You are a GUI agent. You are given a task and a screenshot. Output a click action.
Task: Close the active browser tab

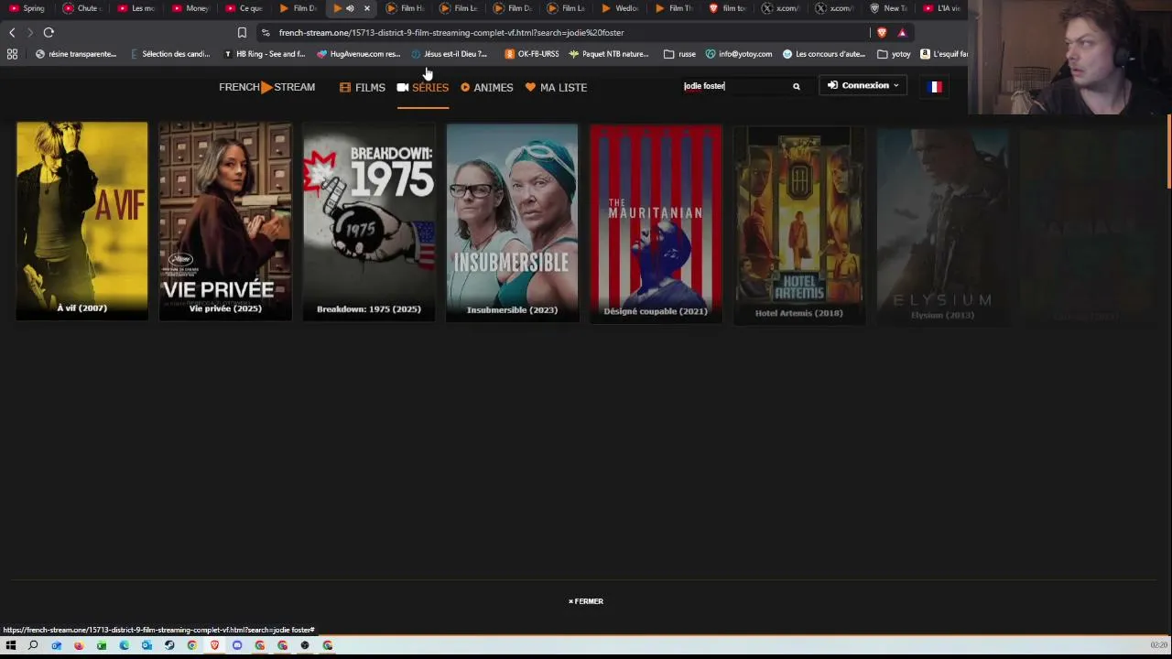[367, 8]
